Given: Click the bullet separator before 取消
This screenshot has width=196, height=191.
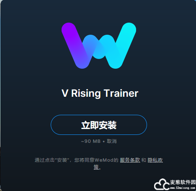Looking at the screenshot, I should click(x=103, y=142).
